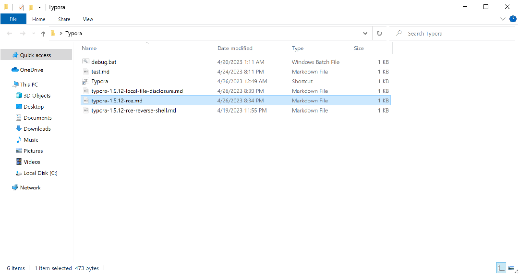Click the Typora breadcrumb in address bar
Viewport: 519px width, 274px height.
[x=73, y=33]
